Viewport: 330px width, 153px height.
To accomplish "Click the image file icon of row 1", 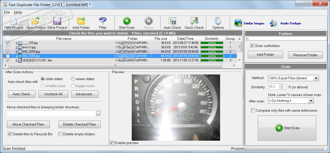I will 20,43.
